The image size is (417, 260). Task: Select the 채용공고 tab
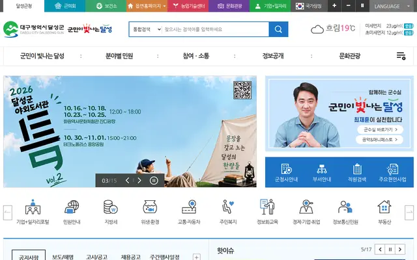click(130, 256)
